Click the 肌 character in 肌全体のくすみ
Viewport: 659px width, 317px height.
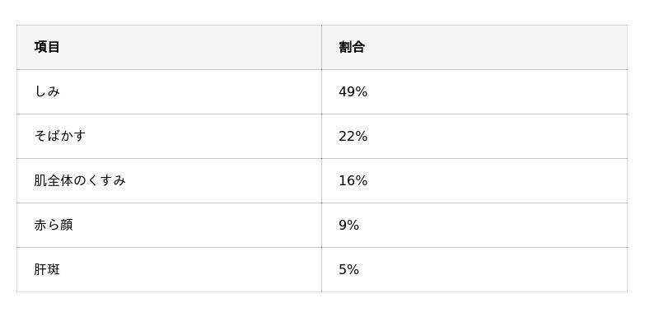(40, 180)
